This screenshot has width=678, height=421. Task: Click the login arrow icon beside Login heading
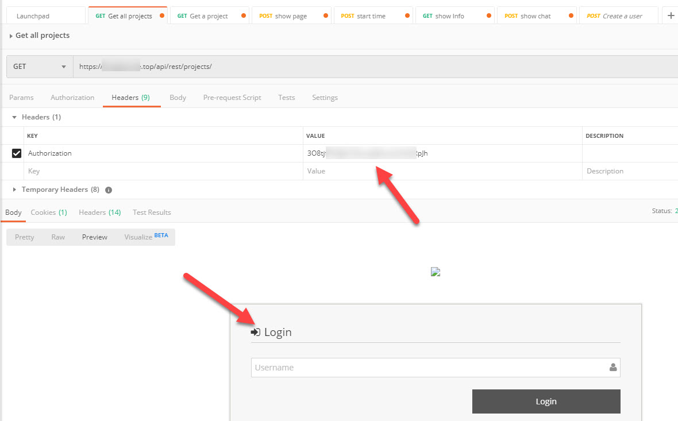(256, 333)
